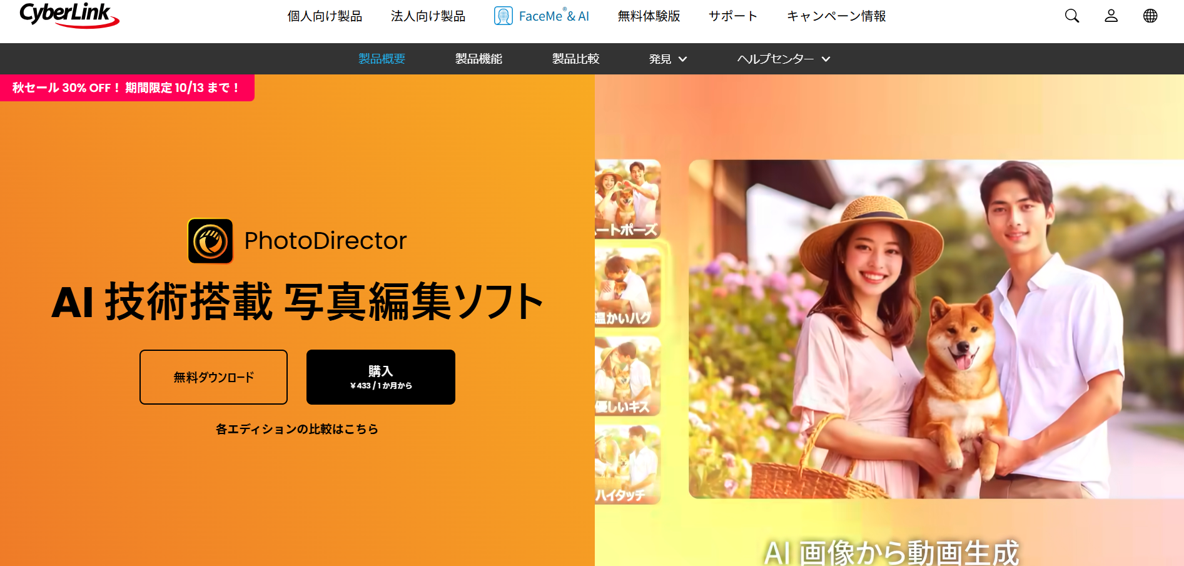The image size is (1184, 566).
Task: Click the PhotoDirector app icon
Action: pos(211,241)
